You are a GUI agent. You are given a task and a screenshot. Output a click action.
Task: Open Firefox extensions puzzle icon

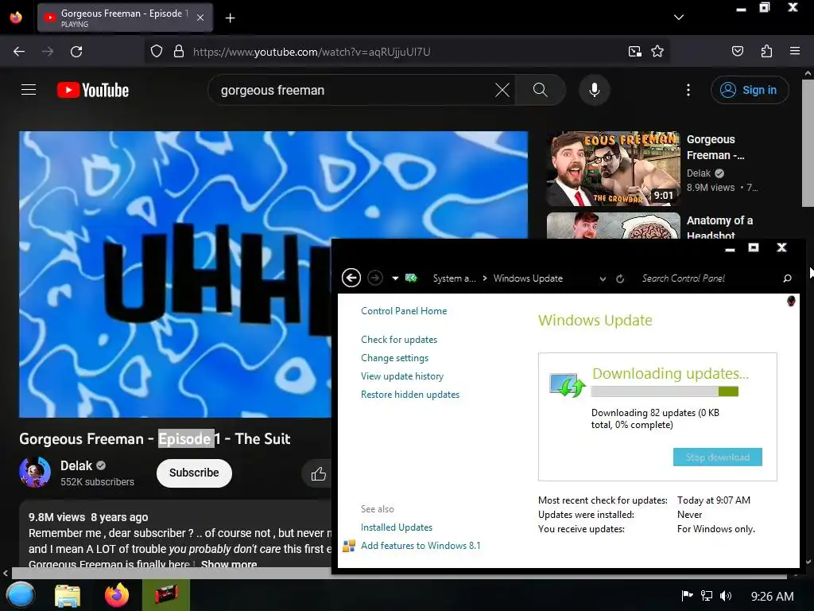click(x=766, y=51)
